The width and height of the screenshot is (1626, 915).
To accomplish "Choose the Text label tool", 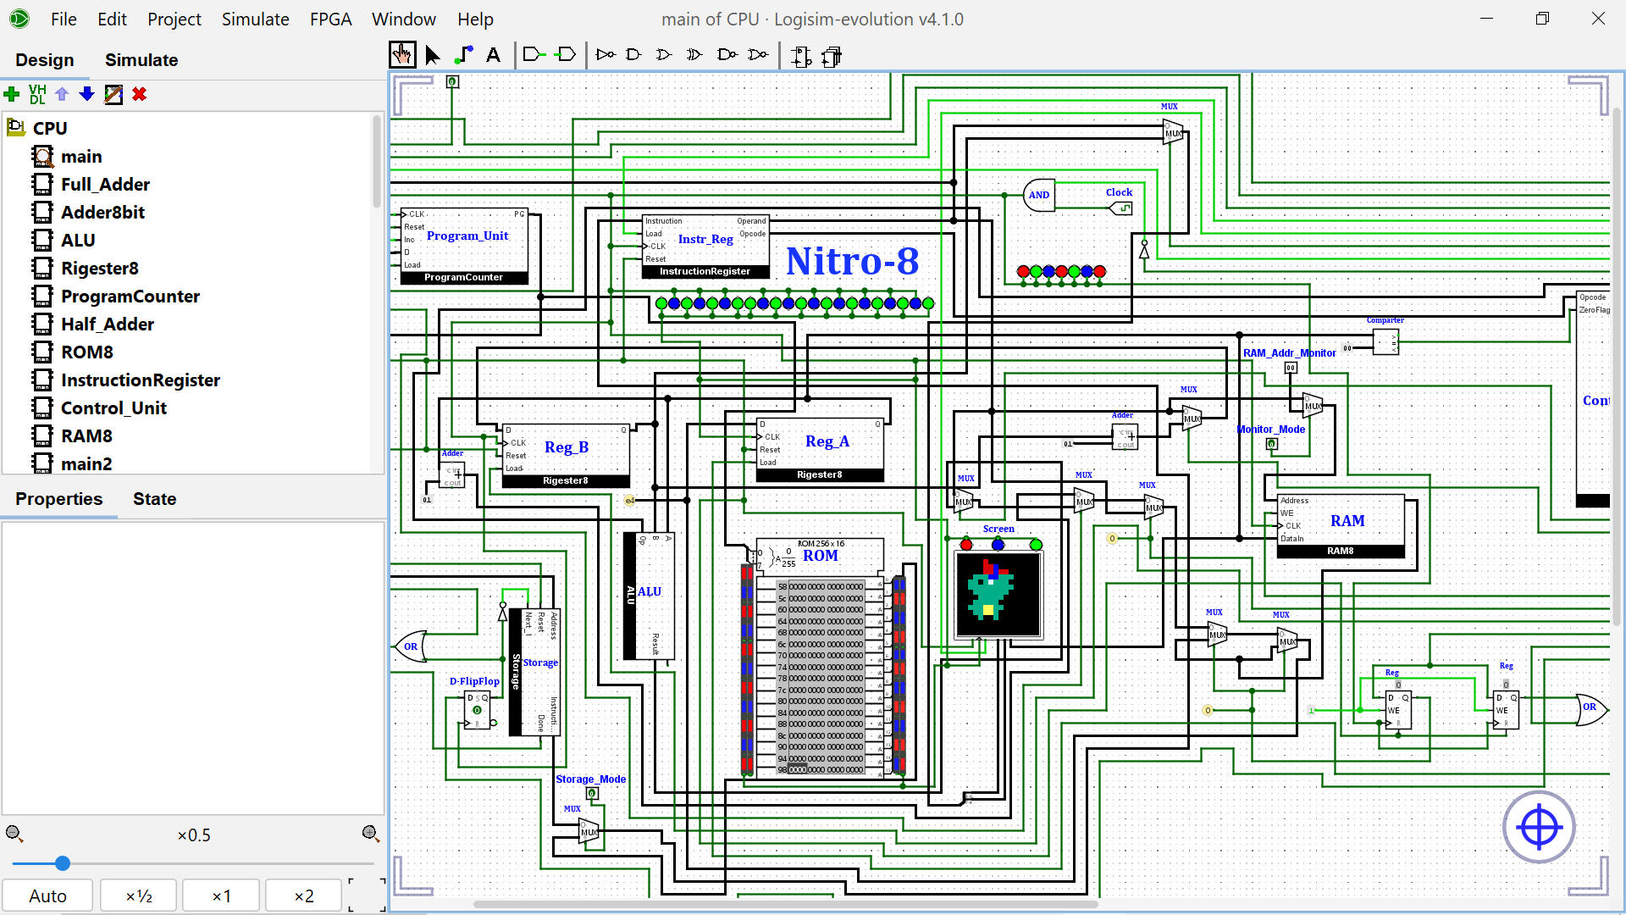I will click(x=493, y=56).
